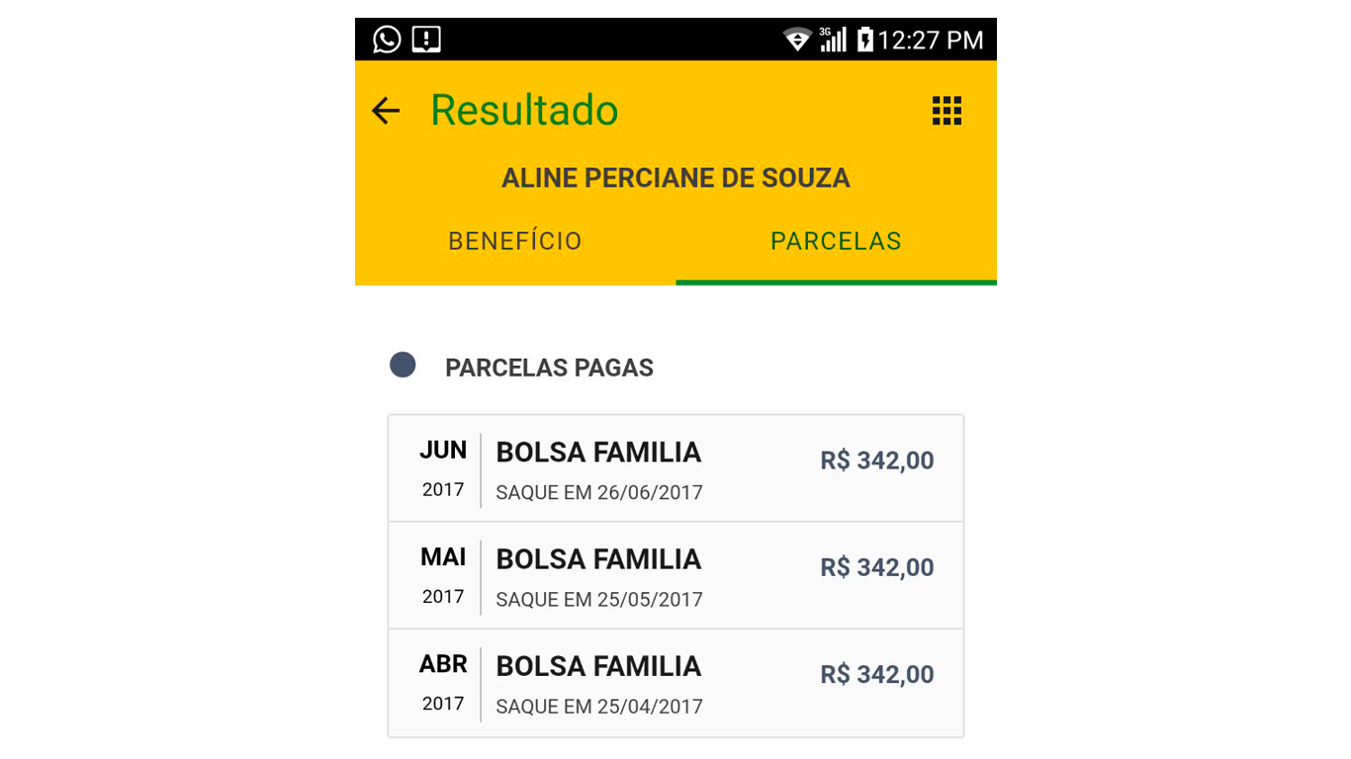Tap the back arrow beside Resultado

(x=386, y=111)
